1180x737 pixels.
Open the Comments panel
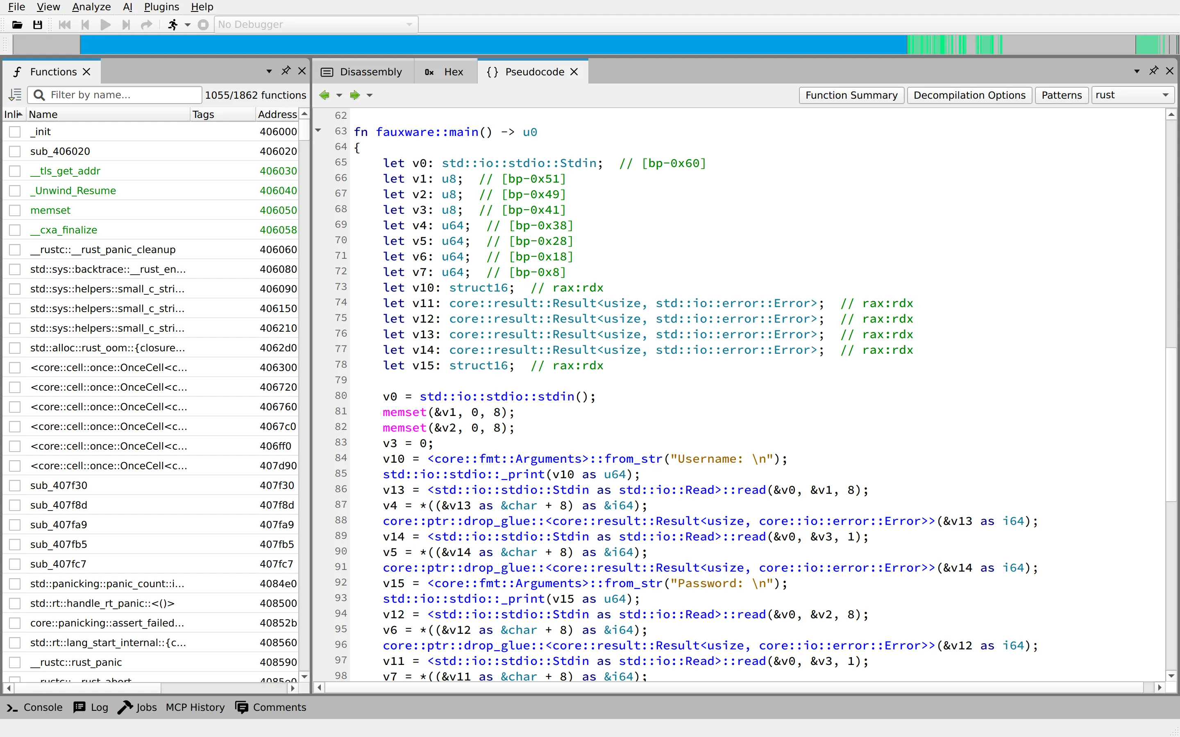coord(270,707)
